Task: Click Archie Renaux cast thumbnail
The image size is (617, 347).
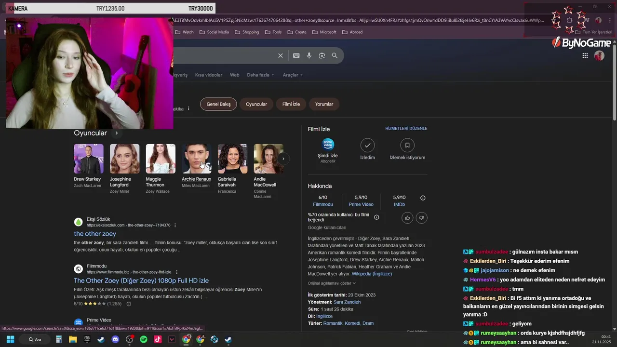Action: (x=197, y=159)
